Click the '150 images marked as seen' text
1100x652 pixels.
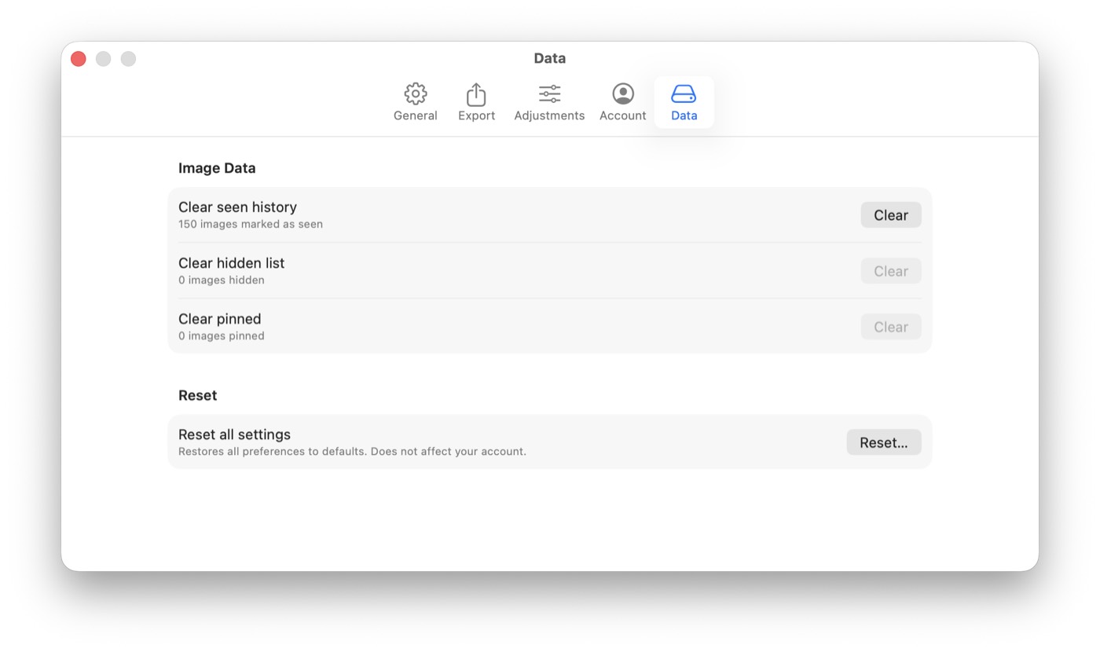pyautogui.click(x=251, y=224)
